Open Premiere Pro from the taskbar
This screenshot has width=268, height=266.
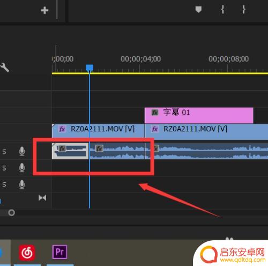(x=59, y=252)
